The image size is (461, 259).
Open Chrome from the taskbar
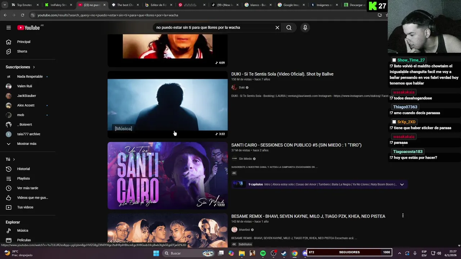click(295, 253)
